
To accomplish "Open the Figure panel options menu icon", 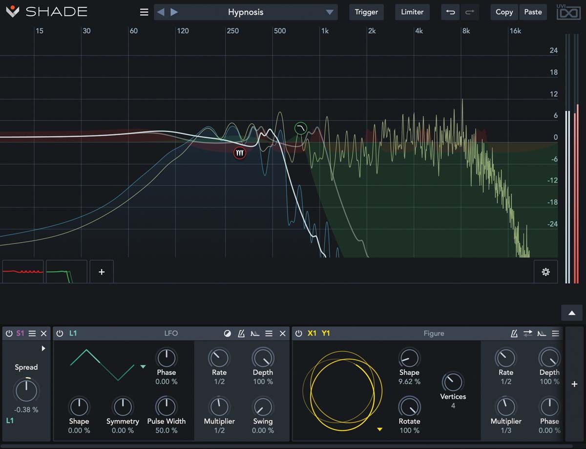I will [555, 333].
